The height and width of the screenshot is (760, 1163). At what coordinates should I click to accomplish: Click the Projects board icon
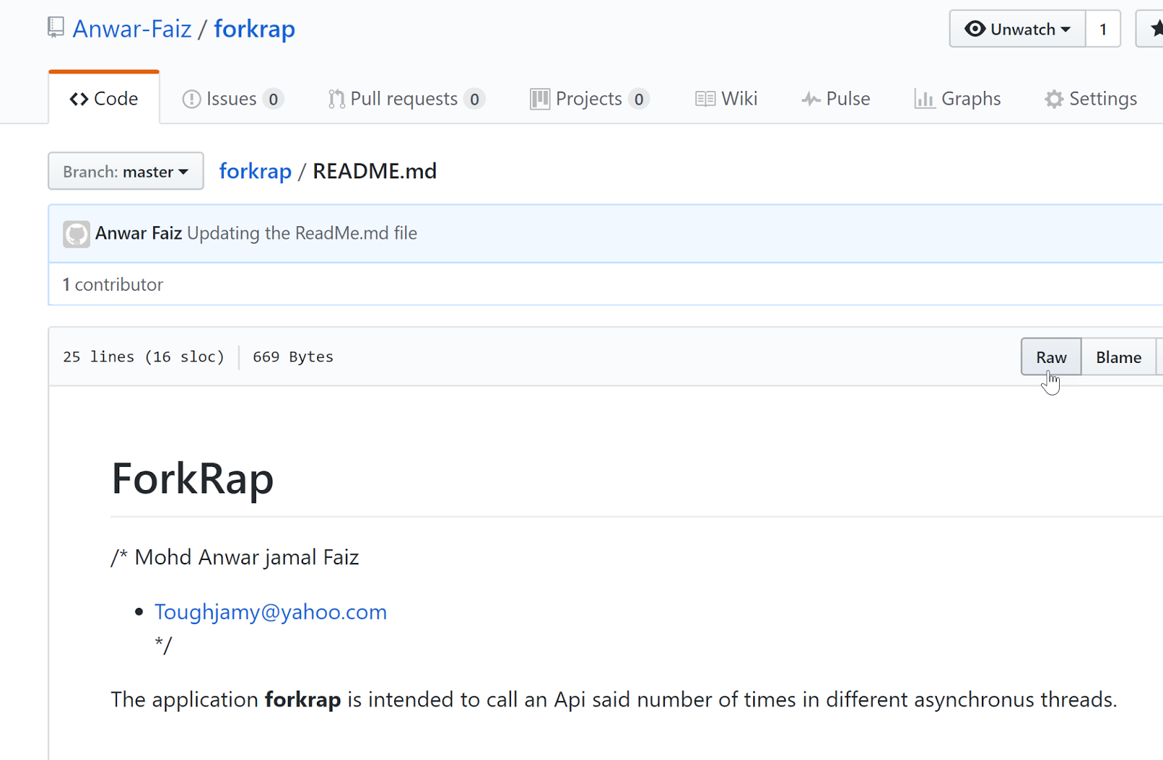point(539,98)
